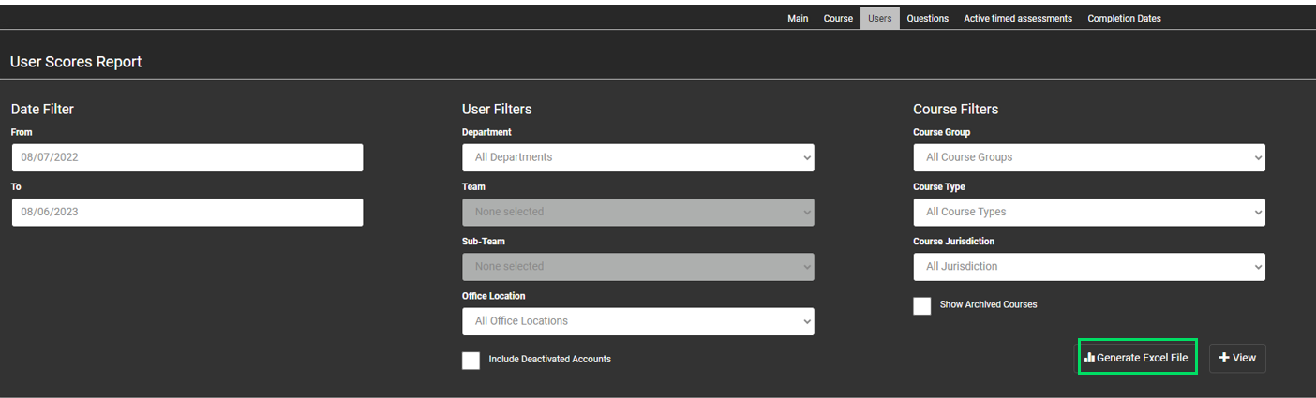1316x398 pixels.
Task: Click Generate Excel File button
Action: point(1137,358)
